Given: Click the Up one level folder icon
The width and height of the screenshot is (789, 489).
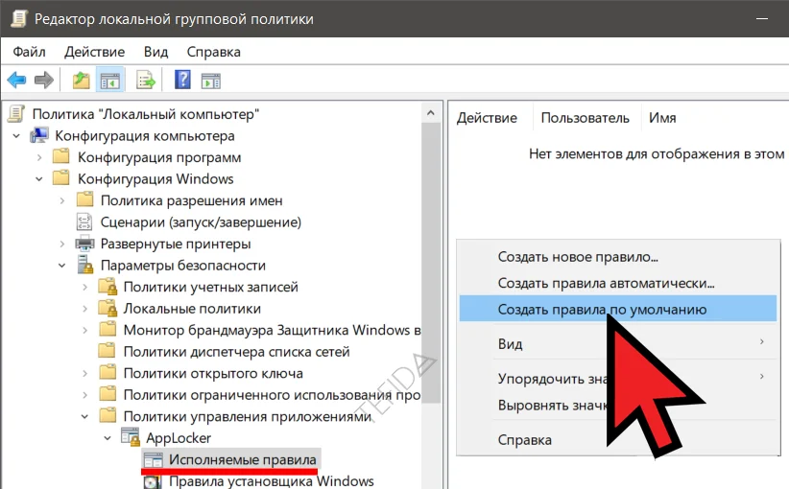Looking at the screenshot, I should [81, 80].
